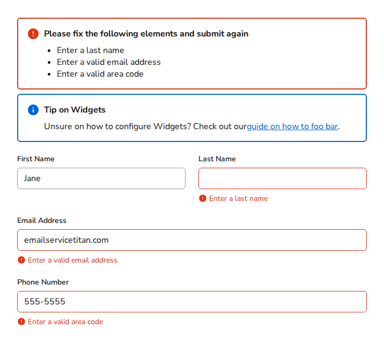Click the error icon below the Last Name field

(202, 198)
